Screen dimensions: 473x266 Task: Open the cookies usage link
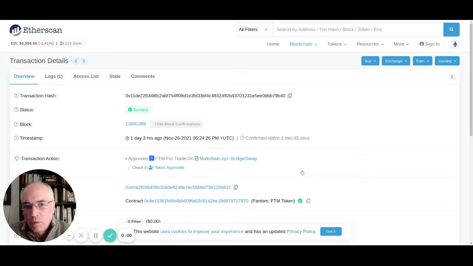pos(202,232)
